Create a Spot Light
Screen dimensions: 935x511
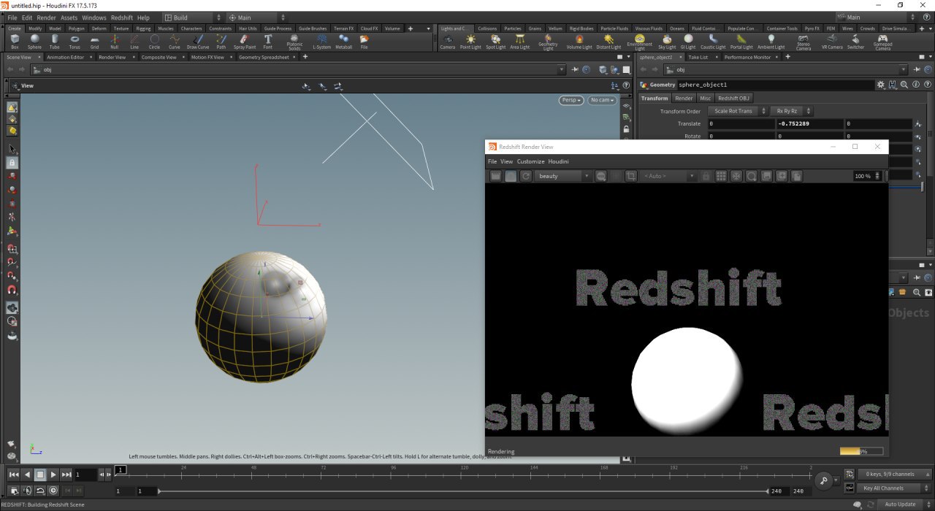tap(495, 41)
